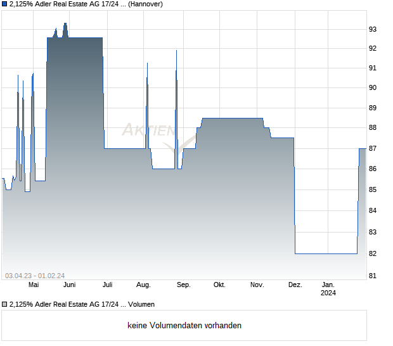The width and height of the screenshot is (393, 346).
Task: Click the y-axis value 92
Action: (373, 48)
